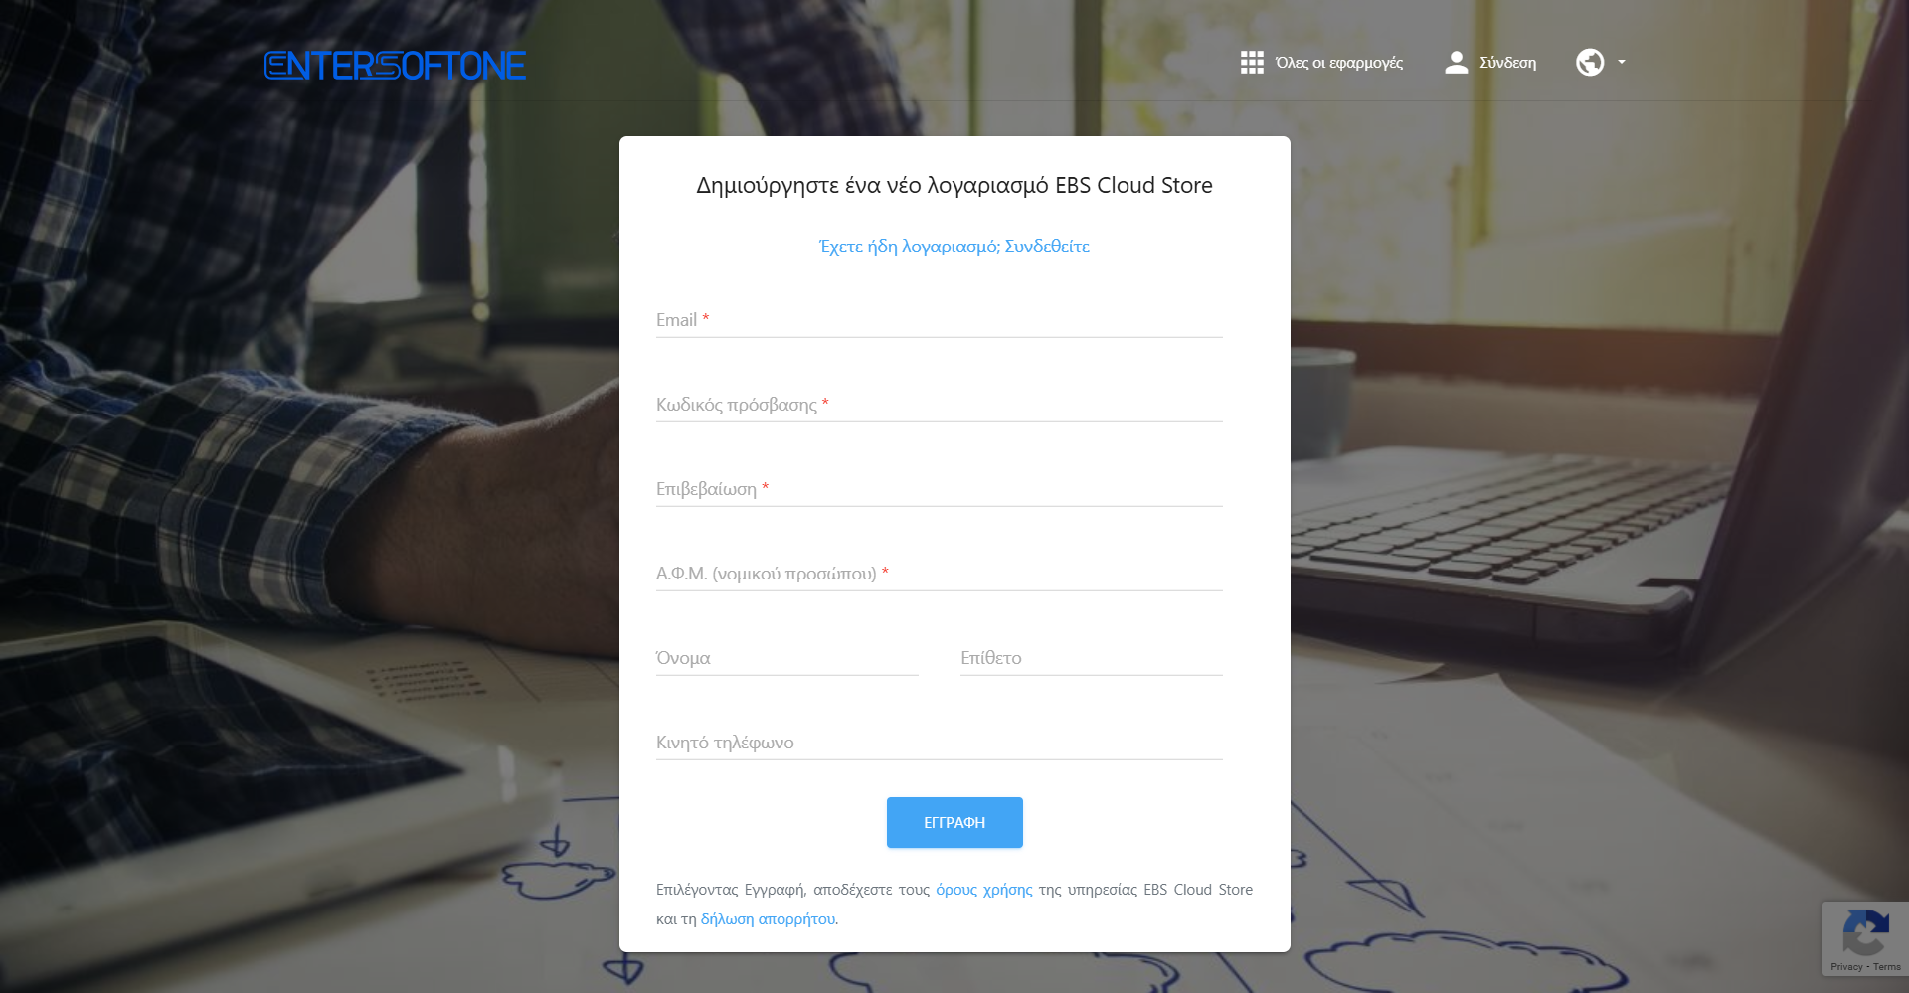Click into the 'Επιβεβαίωση' field
This screenshot has height=993, width=1909.
coord(940,489)
